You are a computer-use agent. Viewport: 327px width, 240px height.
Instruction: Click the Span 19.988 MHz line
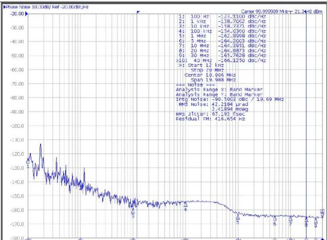point(213,80)
